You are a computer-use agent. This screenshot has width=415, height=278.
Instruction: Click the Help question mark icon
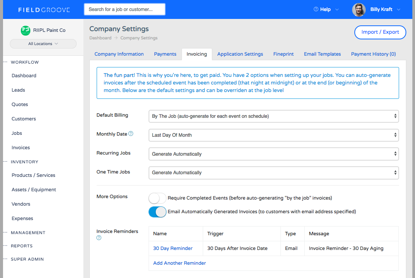click(316, 9)
